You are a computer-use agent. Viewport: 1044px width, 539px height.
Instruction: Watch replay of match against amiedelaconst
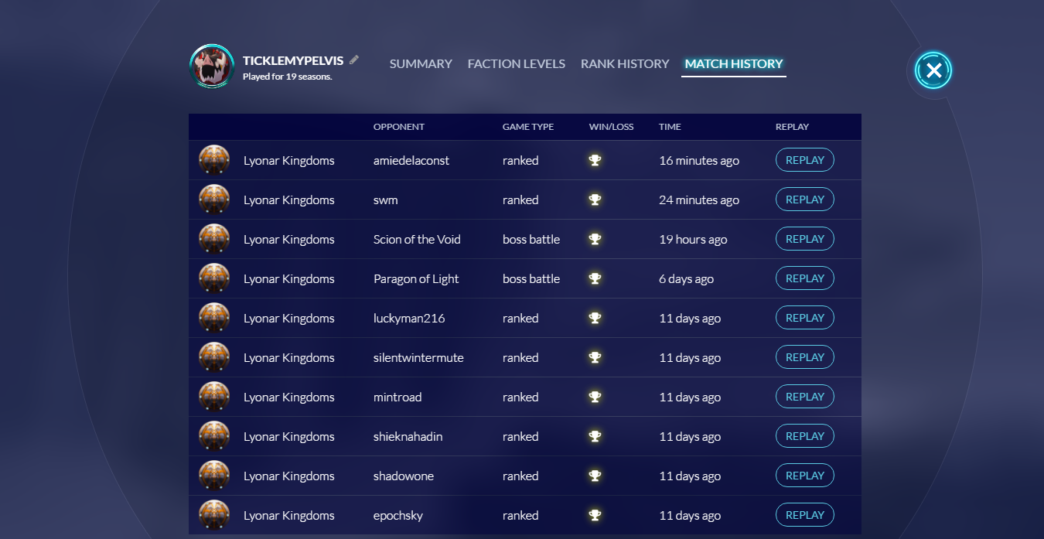(x=805, y=160)
